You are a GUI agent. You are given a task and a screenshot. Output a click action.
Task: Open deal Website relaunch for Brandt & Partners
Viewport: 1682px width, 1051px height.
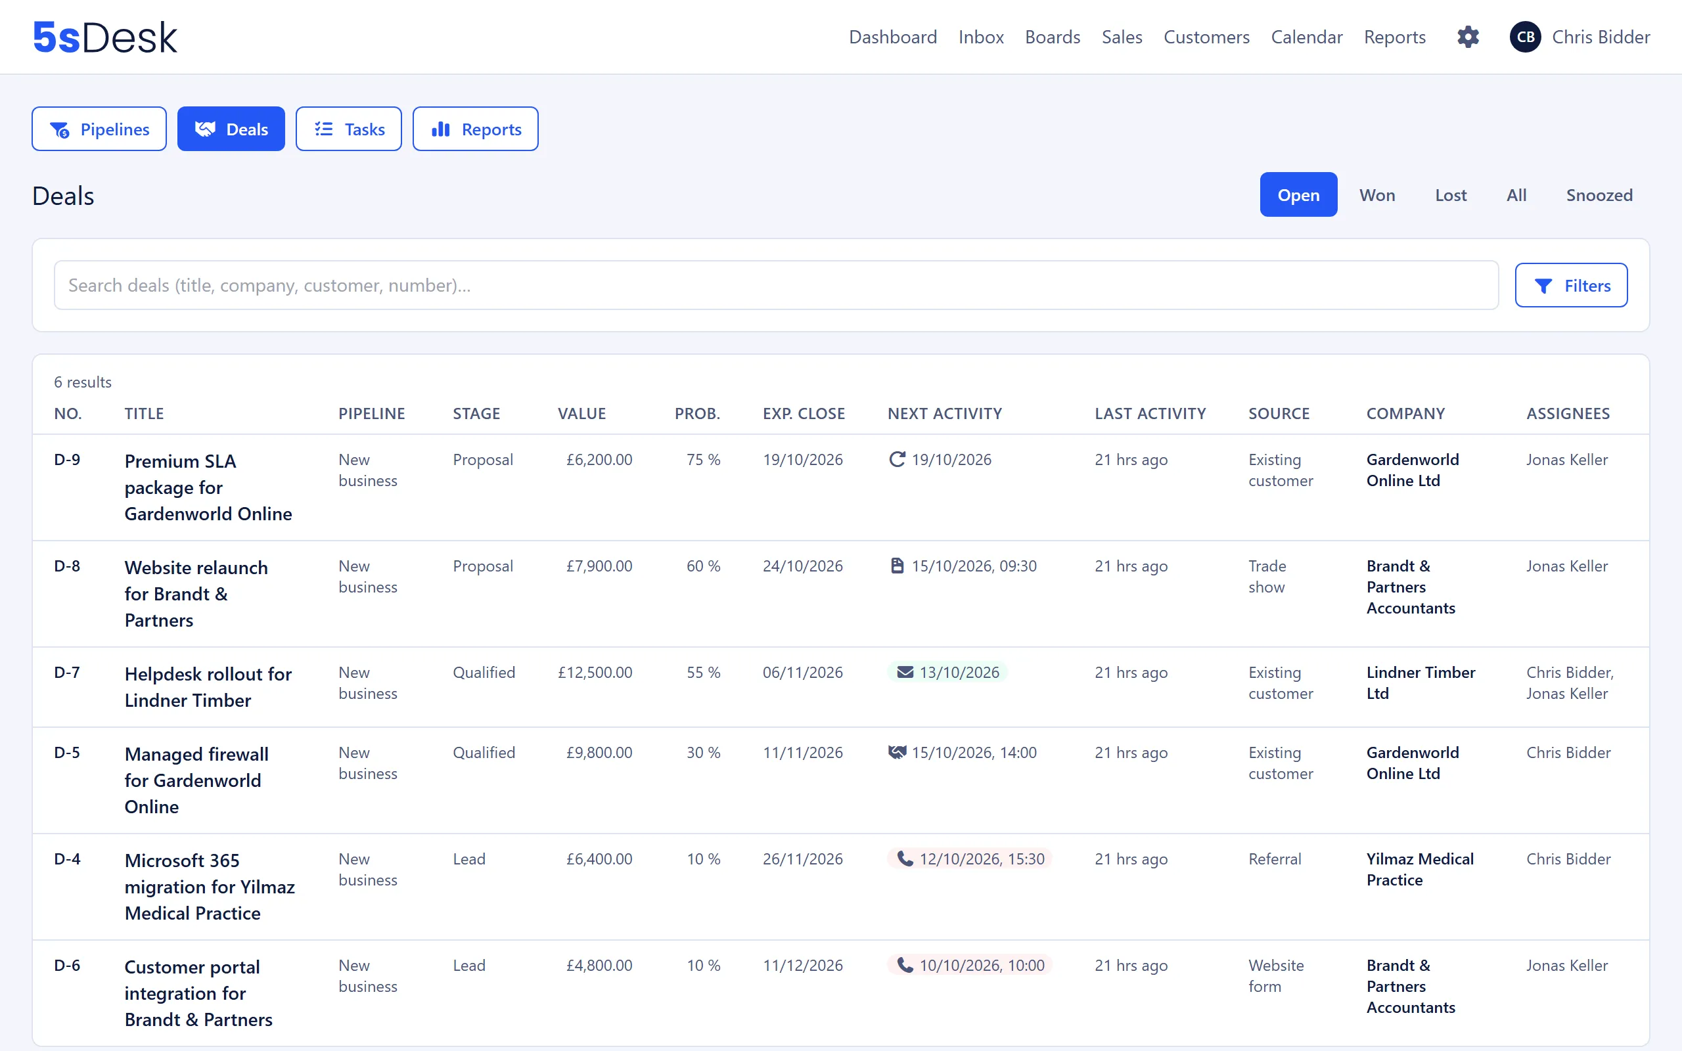click(196, 594)
